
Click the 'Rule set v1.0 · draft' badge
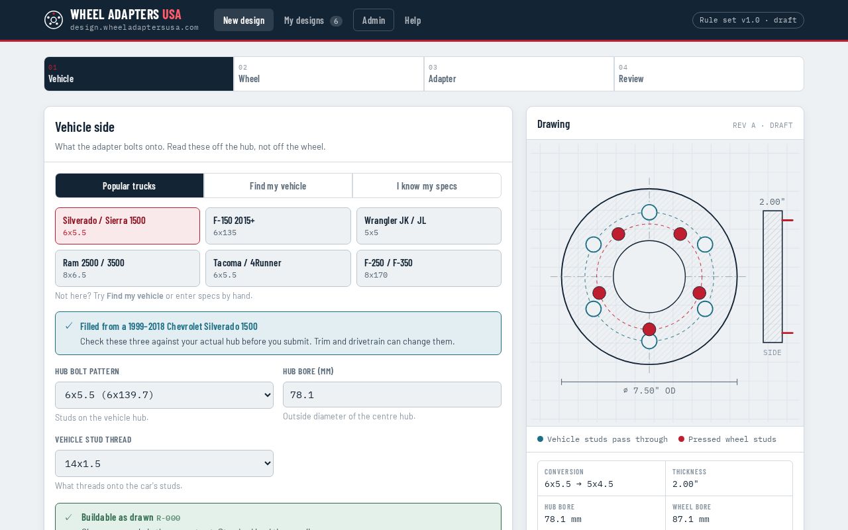coord(748,20)
